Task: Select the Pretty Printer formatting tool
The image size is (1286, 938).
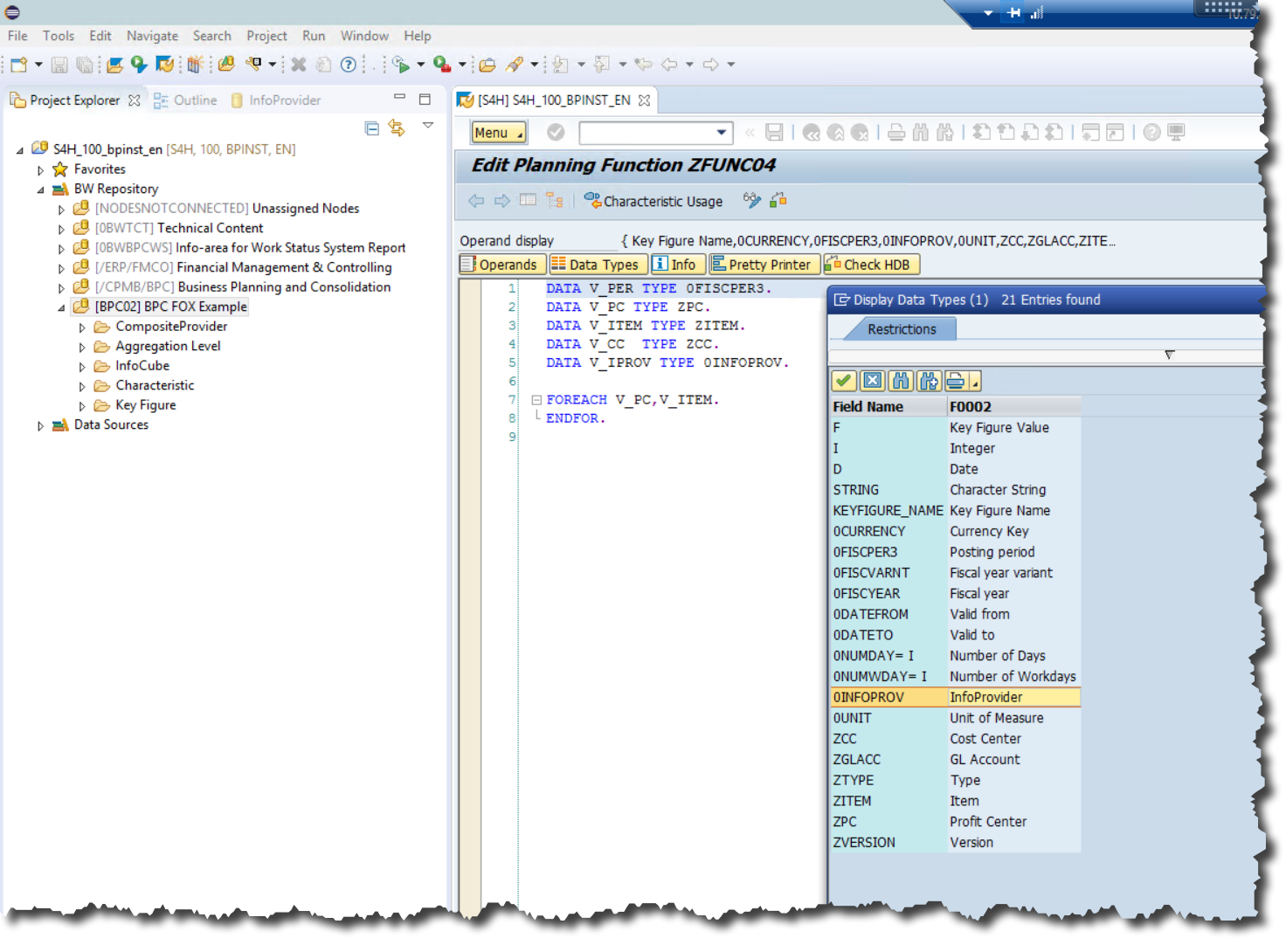Action: (x=764, y=264)
